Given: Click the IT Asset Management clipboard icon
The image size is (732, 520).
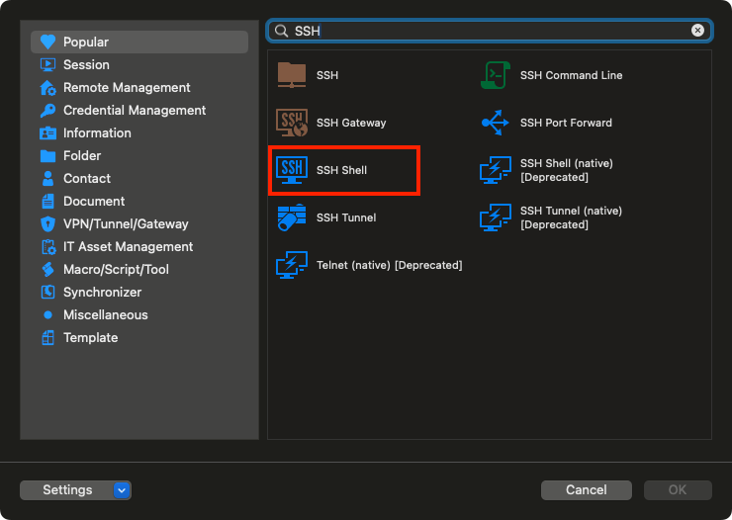Looking at the screenshot, I should pos(48,247).
